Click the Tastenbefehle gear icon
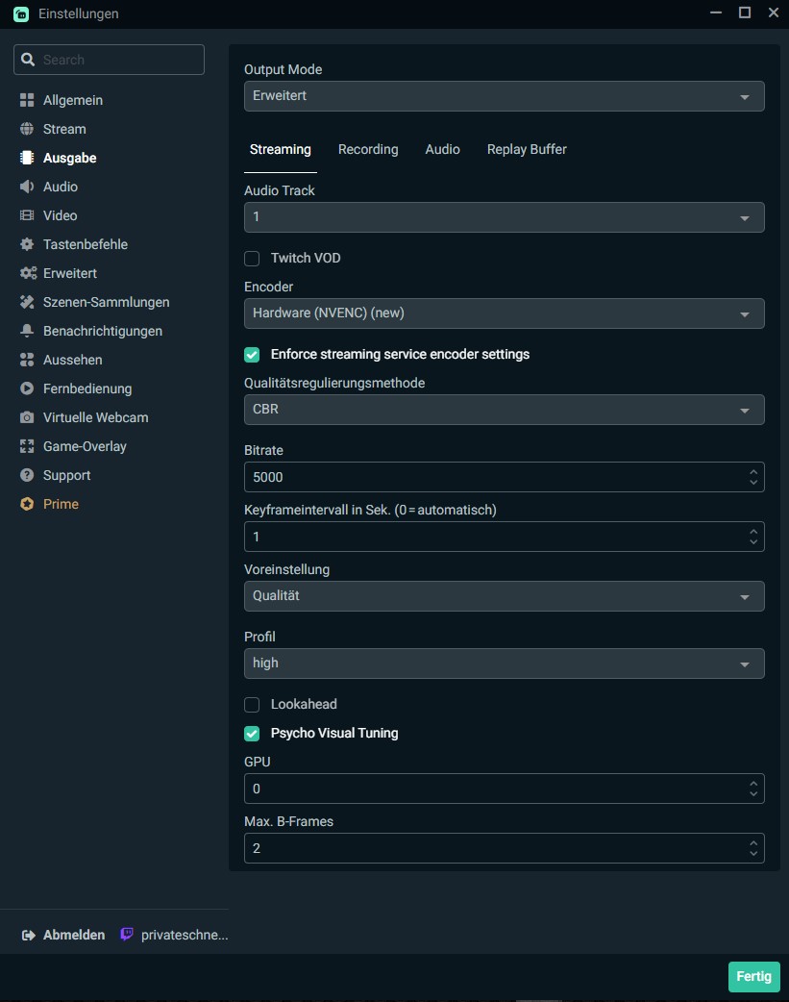Image resolution: width=789 pixels, height=1002 pixels. (27, 244)
